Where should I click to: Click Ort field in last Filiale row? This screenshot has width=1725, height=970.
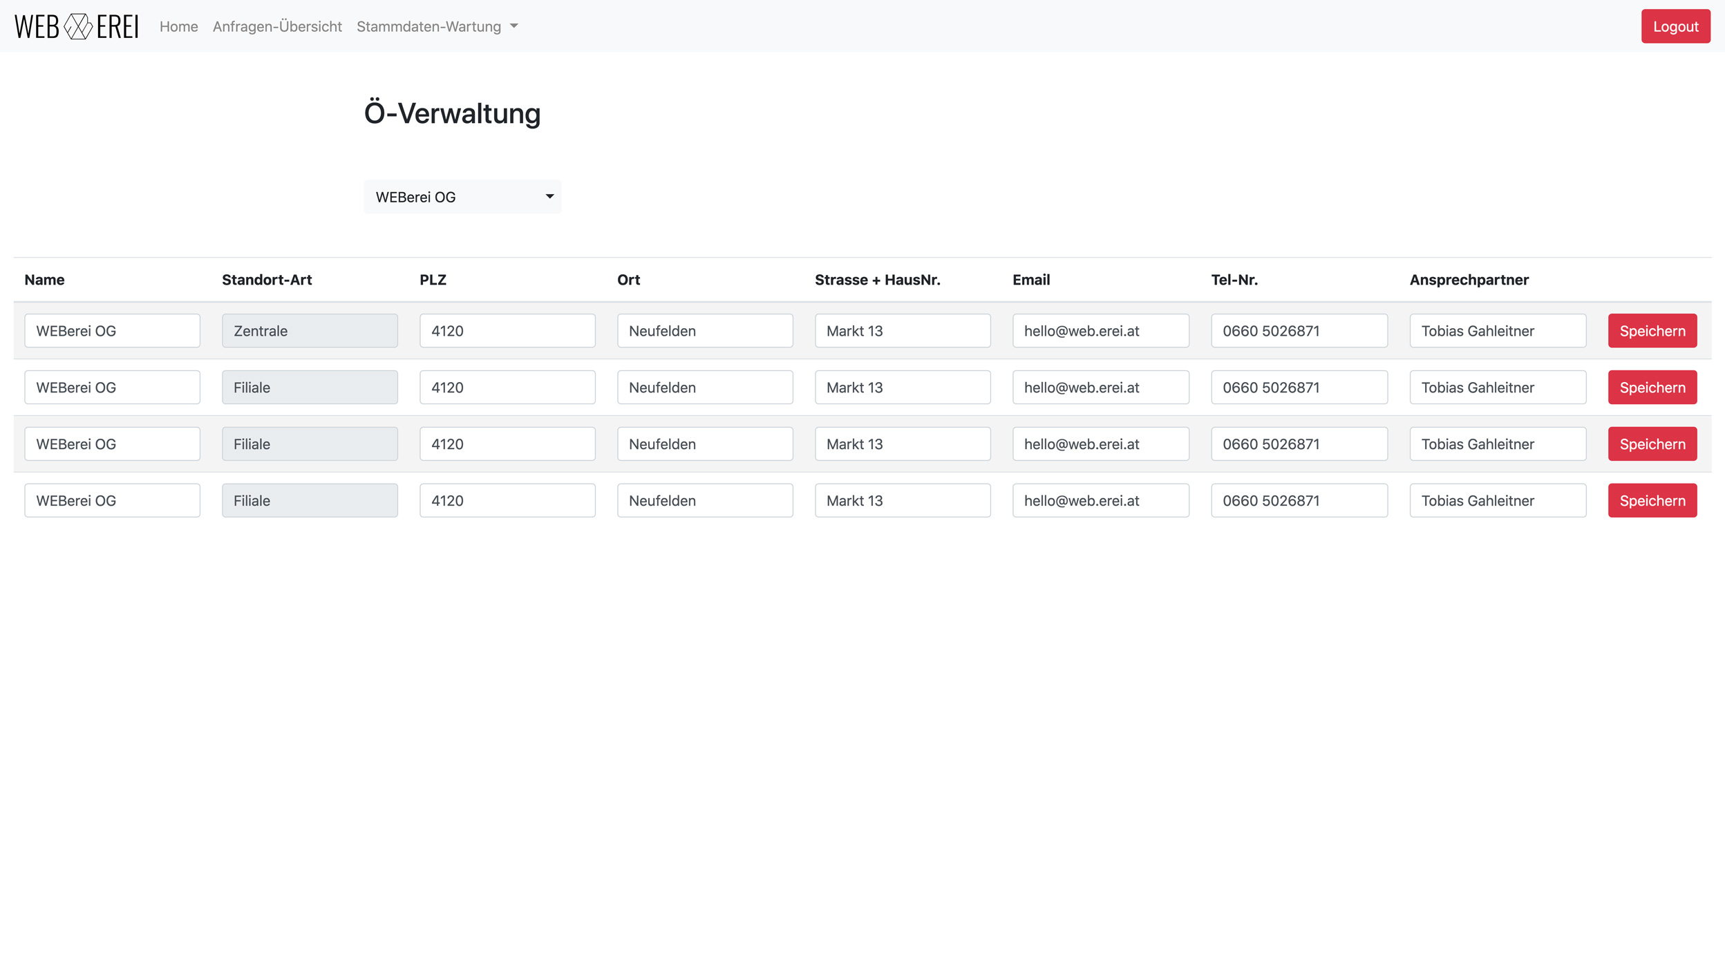pyautogui.click(x=705, y=501)
